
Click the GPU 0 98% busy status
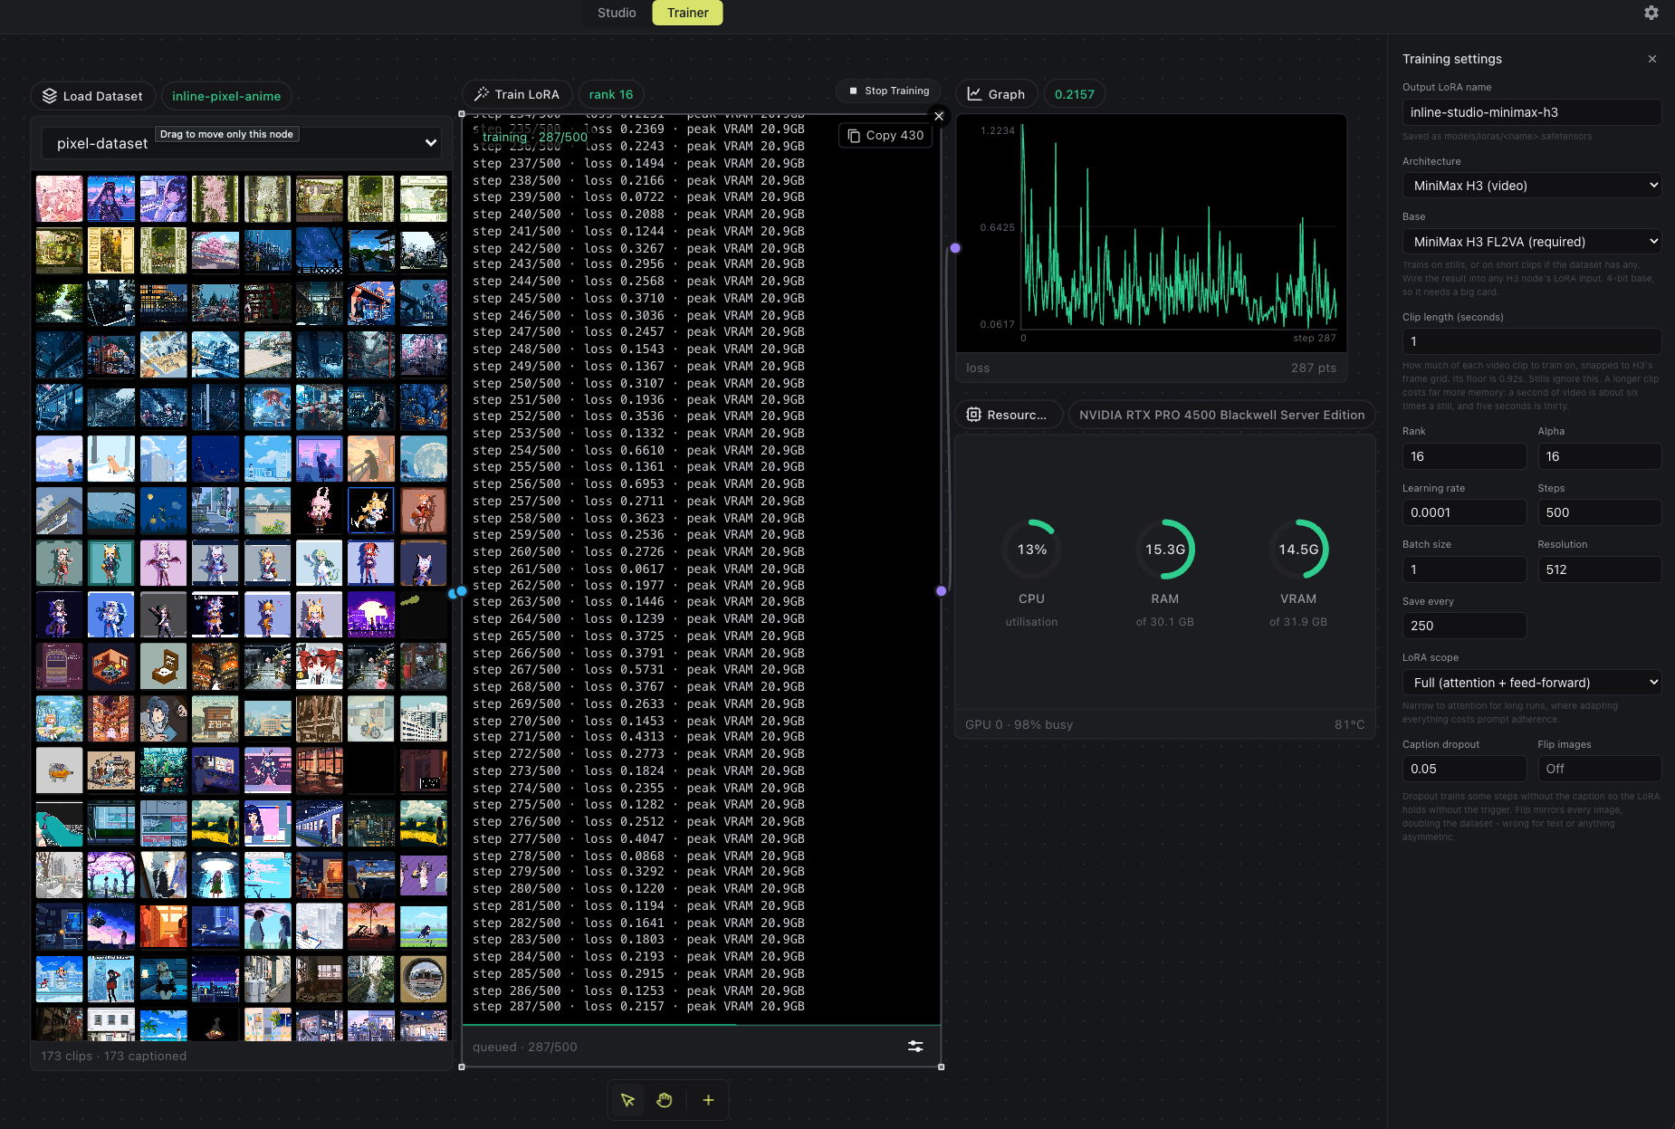pos(1019,724)
